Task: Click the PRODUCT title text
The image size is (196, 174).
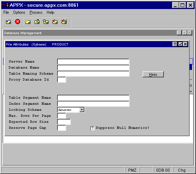Action: coord(60,45)
